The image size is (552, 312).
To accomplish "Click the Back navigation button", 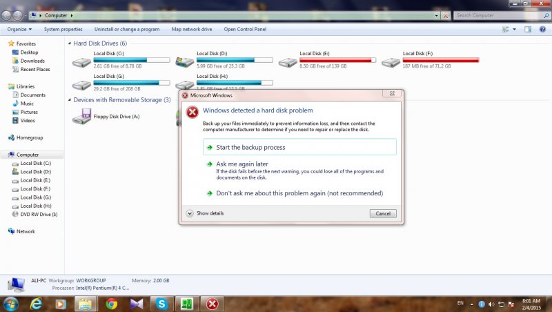I will coord(6,15).
